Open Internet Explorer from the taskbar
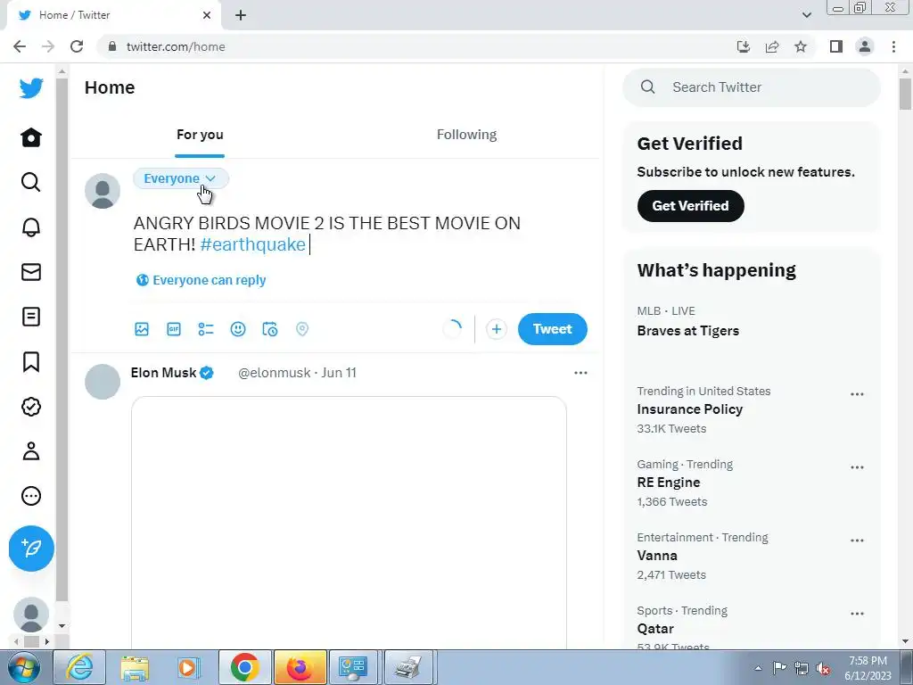 pyautogui.click(x=79, y=667)
